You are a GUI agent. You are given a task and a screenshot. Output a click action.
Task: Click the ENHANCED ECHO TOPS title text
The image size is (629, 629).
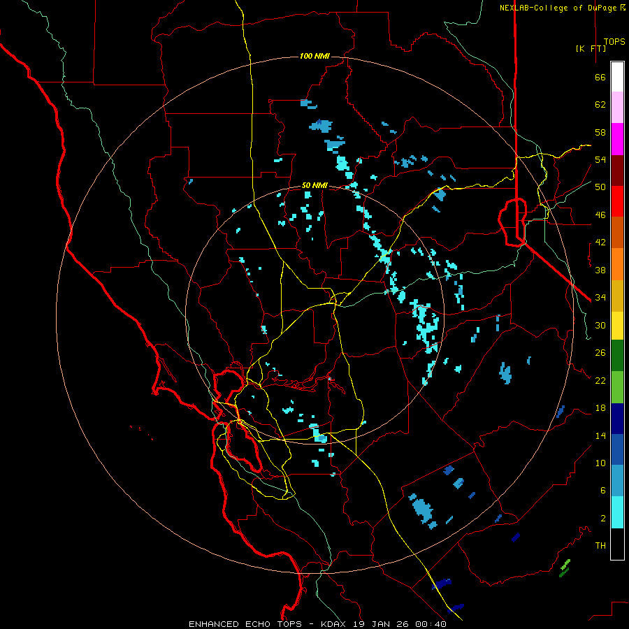click(245, 624)
